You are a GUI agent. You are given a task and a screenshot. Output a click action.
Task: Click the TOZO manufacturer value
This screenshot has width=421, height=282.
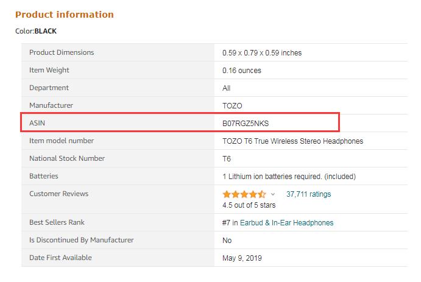pos(233,106)
